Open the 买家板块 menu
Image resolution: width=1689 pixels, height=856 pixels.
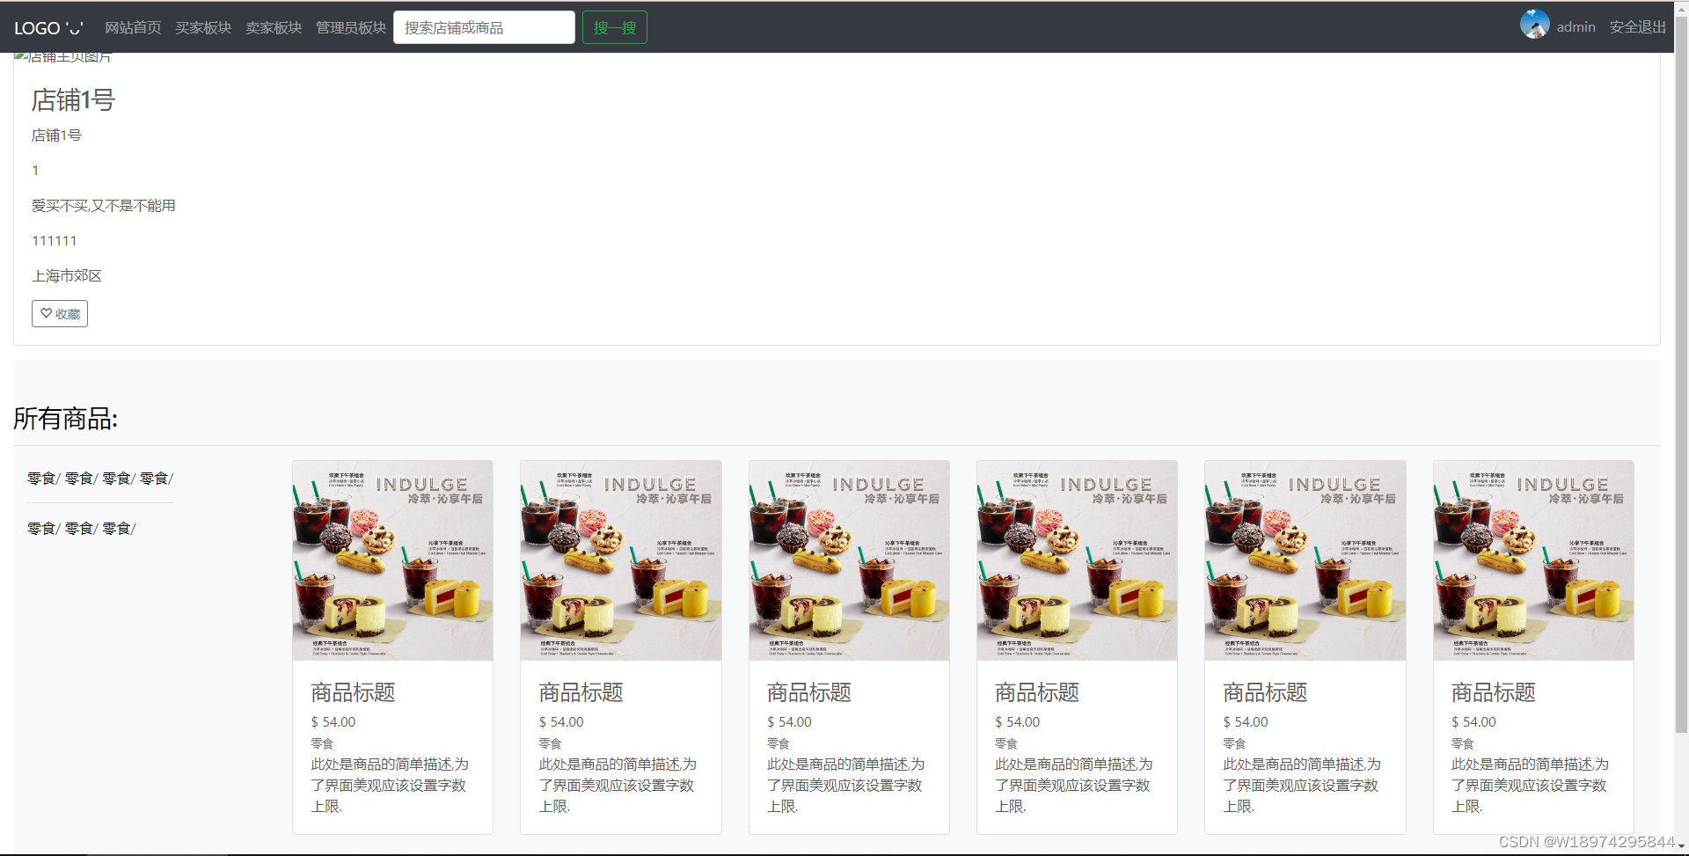tap(203, 28)
